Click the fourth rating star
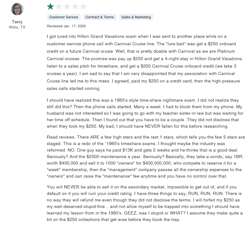The height and width of the screenshot is (225, 250). pyautogui.click(x=75, y=7)
